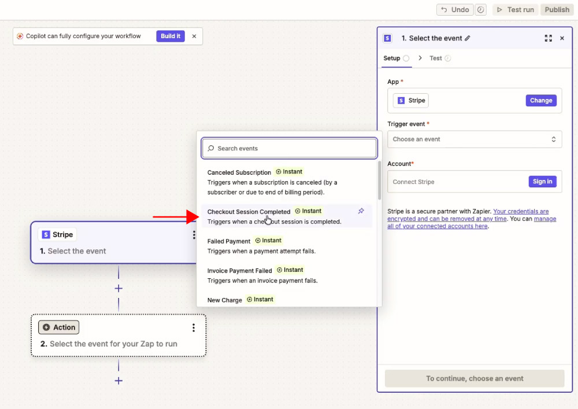Add a step below the Action block

(118, 381)
